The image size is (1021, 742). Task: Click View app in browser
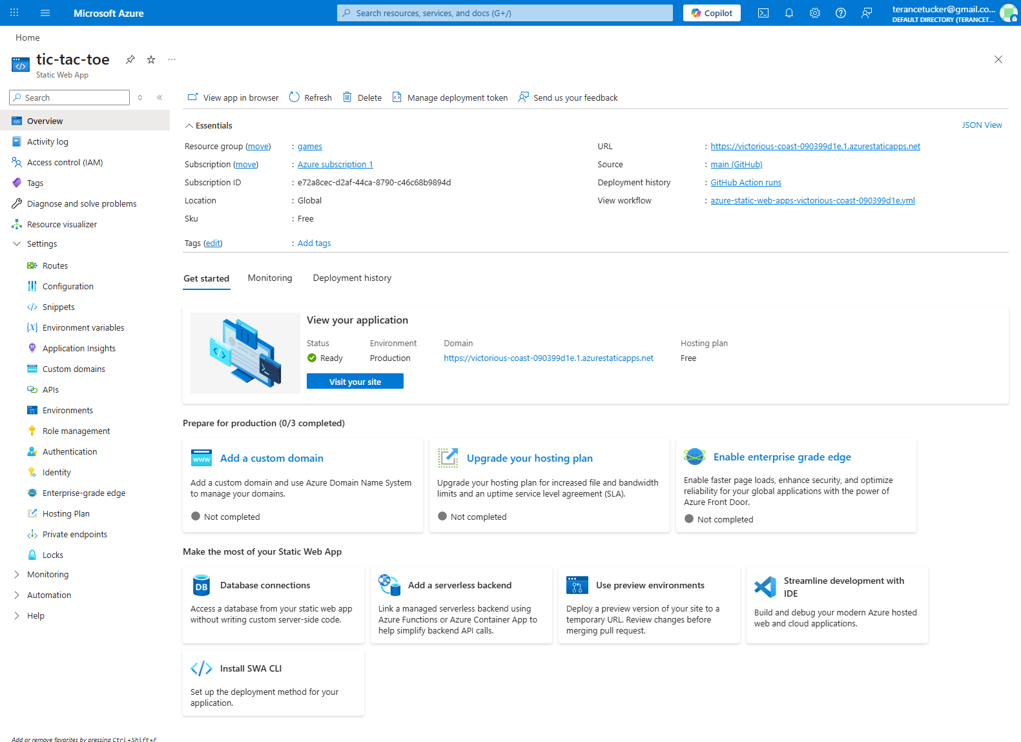click(233, 98)
